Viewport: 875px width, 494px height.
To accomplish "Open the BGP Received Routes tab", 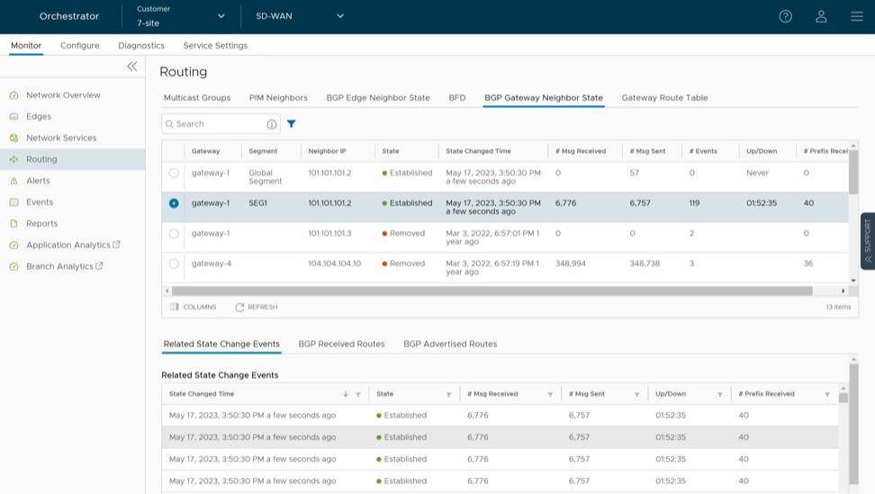I will [341, 344].
